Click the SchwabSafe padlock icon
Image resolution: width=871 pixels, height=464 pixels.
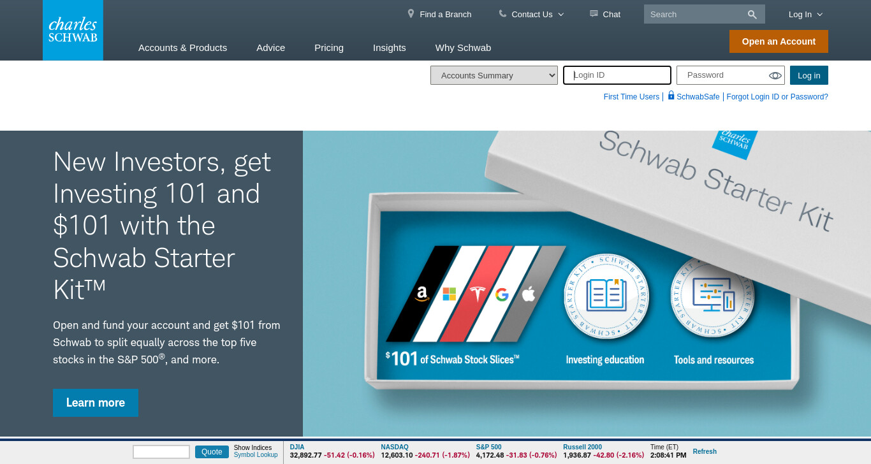pyautogui.click(x=671, y=96)
